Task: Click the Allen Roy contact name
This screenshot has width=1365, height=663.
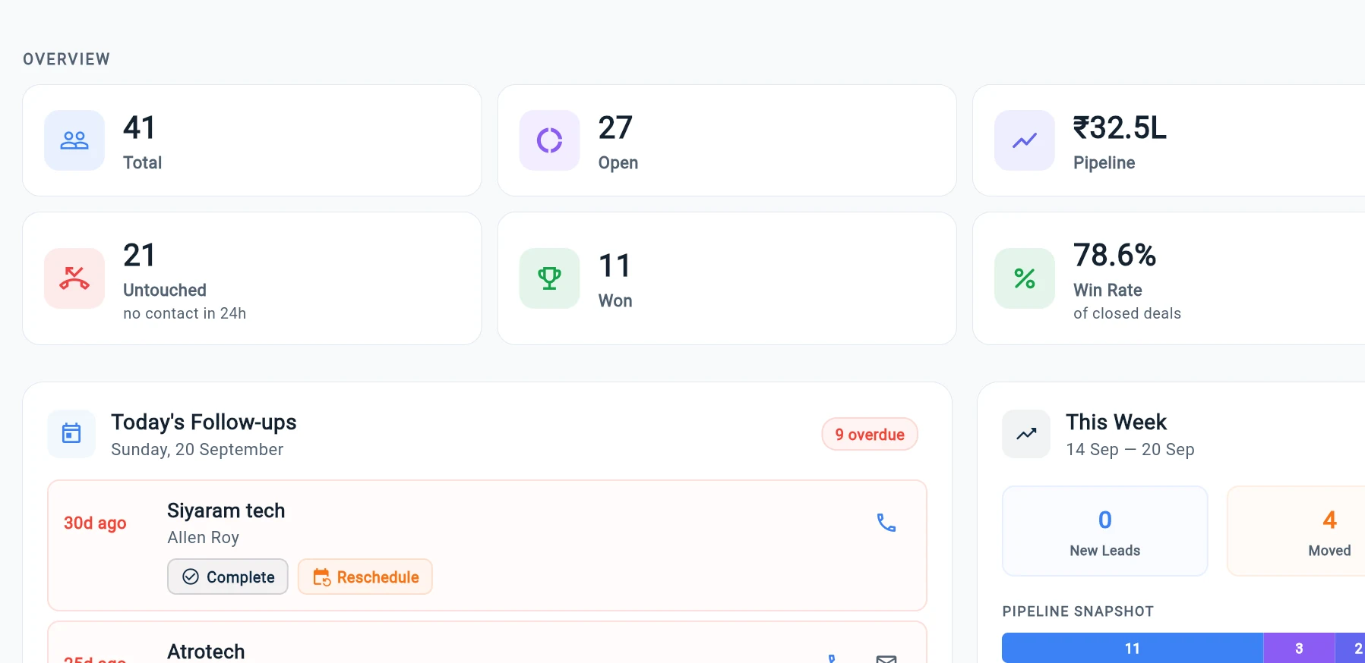Action: point(203,537)
